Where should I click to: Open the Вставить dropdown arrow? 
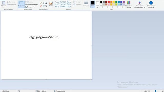click(4, 7)
